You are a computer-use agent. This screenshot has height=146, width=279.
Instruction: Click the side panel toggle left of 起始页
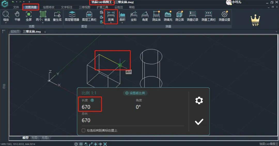tap(4, 31)
